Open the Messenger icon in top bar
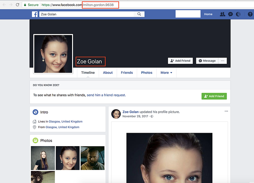 (x=231, y=14)
